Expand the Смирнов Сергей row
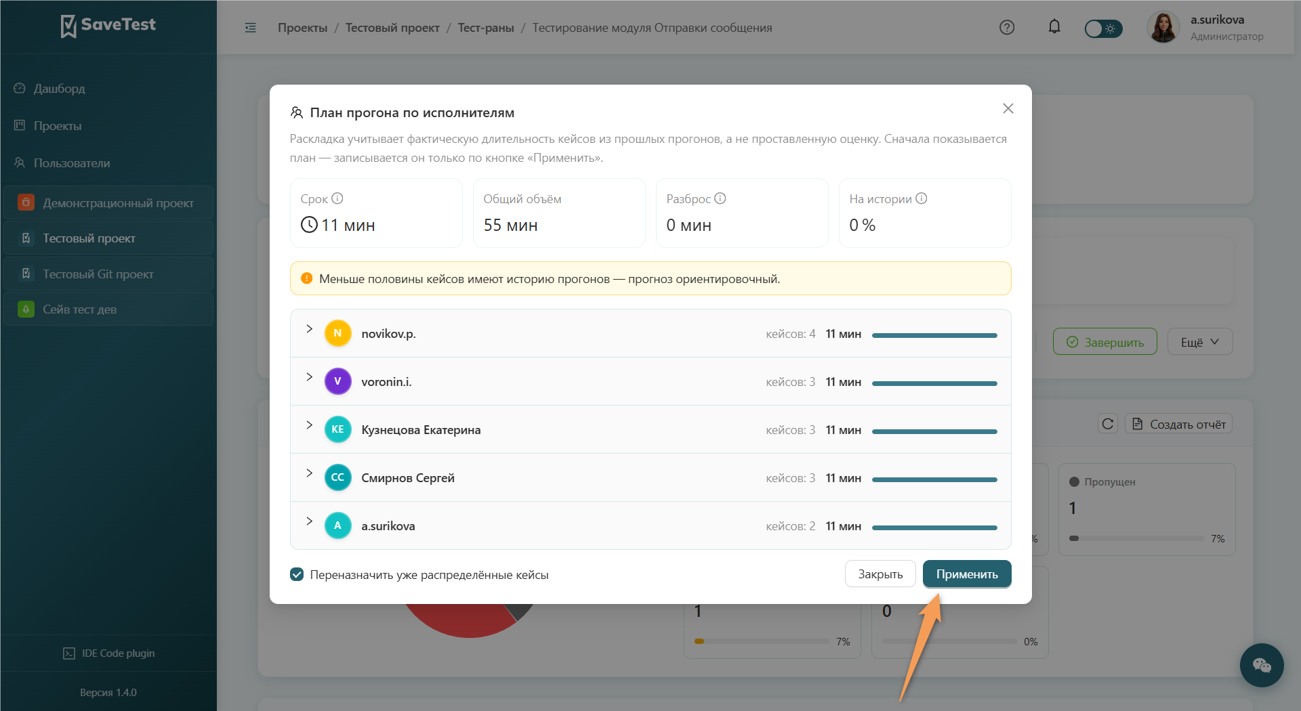 point(309,473)
